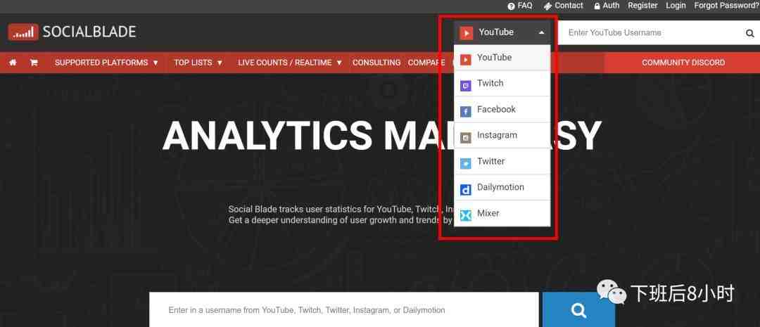Select the Dailymotion icon option

(x=465, y=189)
